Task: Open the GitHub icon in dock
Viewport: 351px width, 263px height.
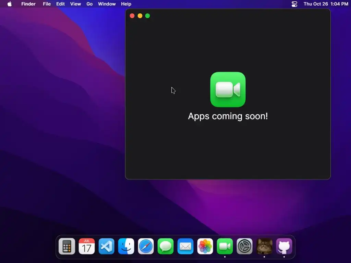Action: tap(284, 246)
